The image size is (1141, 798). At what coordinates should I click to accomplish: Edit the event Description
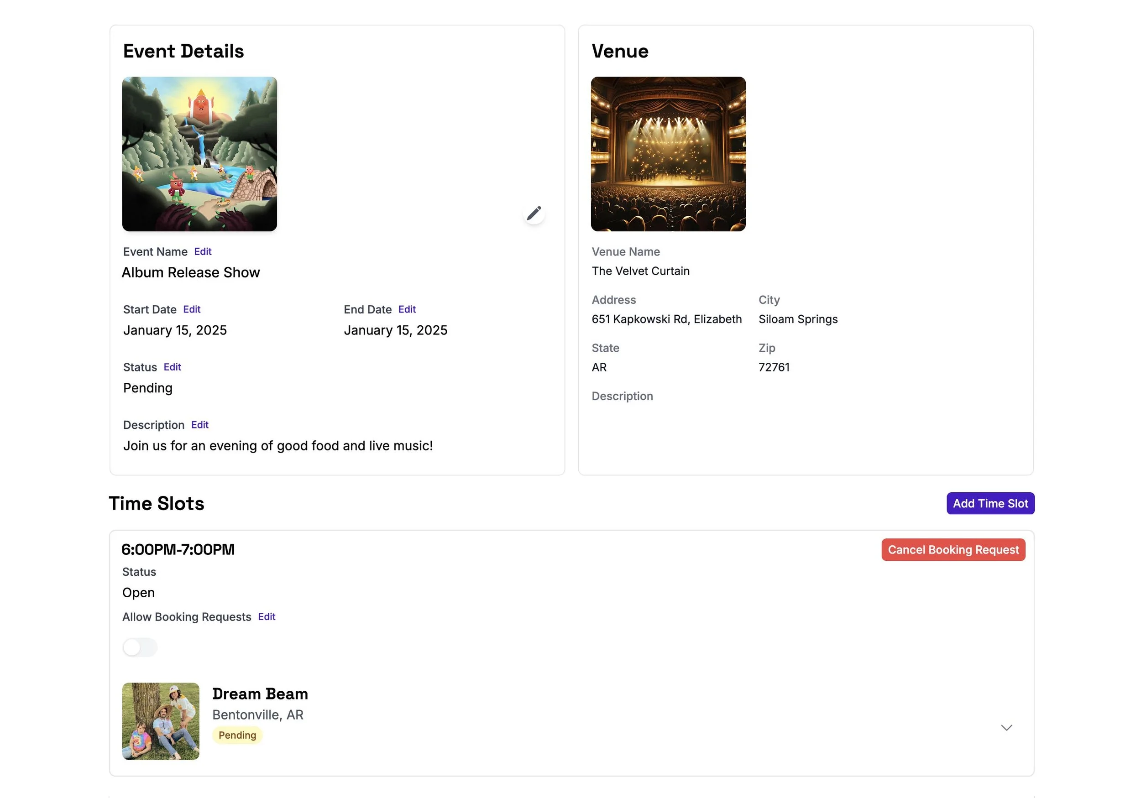(x=200, y=424)
